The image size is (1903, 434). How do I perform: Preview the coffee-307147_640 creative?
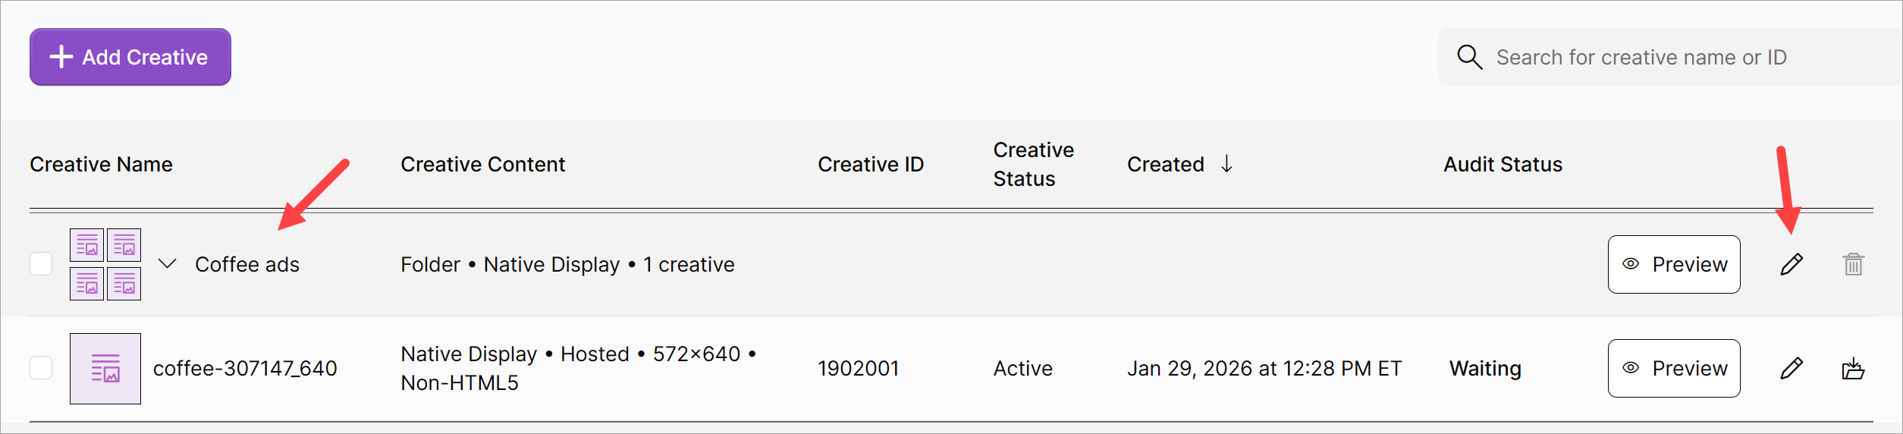coord(1673,368)
